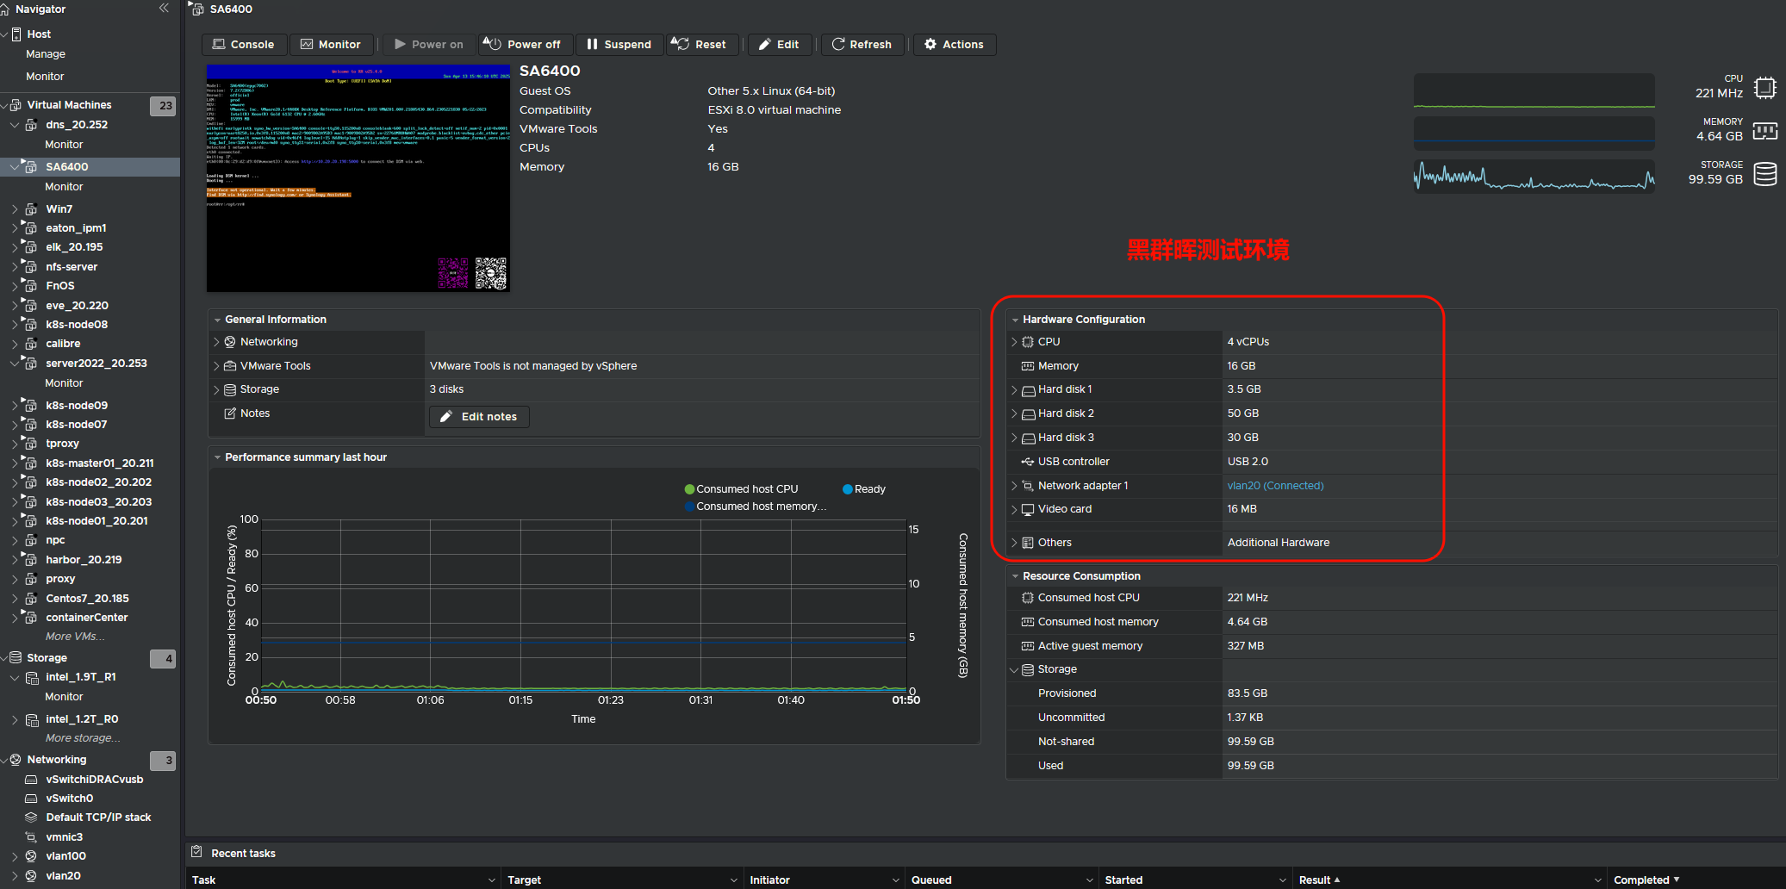Expand Hard disk 3 details
The width and height of the screenshot is (1786, 889).
click(x=1014, y=438)
